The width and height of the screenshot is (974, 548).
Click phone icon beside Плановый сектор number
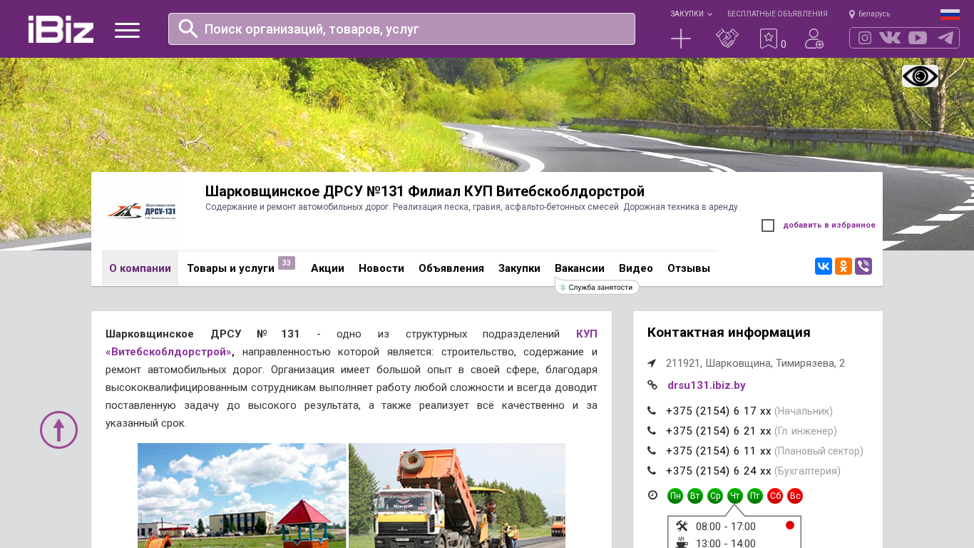pyautogui.click(x=652, y=451)
